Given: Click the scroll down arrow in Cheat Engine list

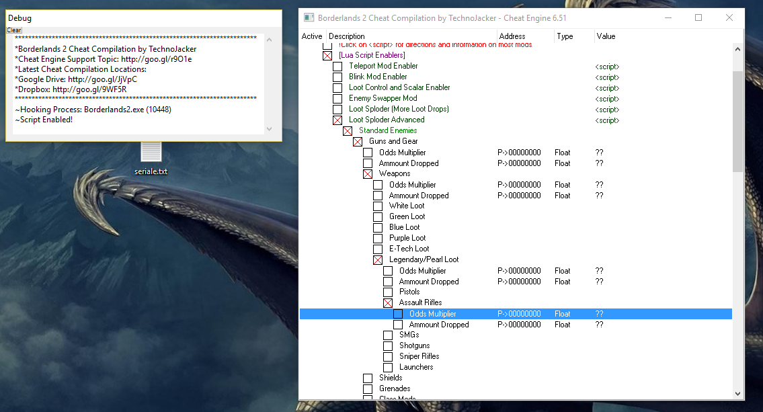Looking at the screenshot, I should [x=737, y=393].
